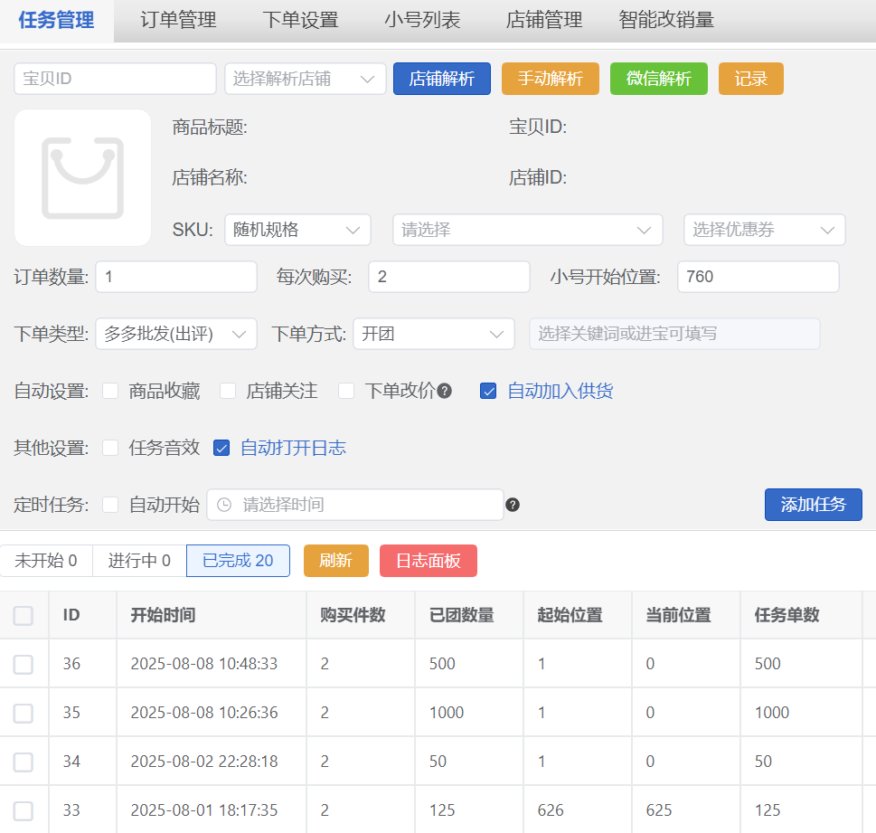Click the help icon next to 下单改价
Viewport: 876px width, 833px height.
[445, 392]
